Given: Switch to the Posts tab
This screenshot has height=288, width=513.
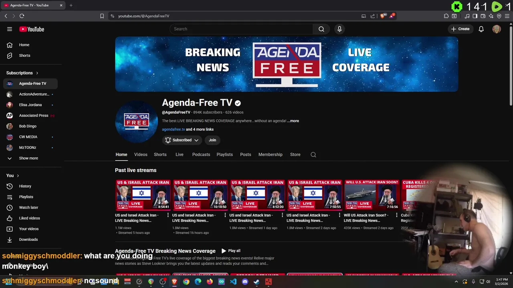Looking at the screenshot, I should (246, 154).
